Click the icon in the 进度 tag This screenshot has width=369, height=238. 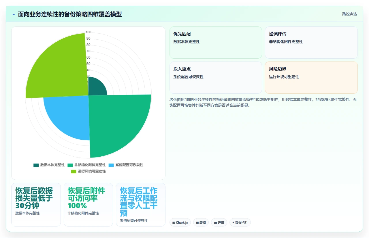coord(215,222)
